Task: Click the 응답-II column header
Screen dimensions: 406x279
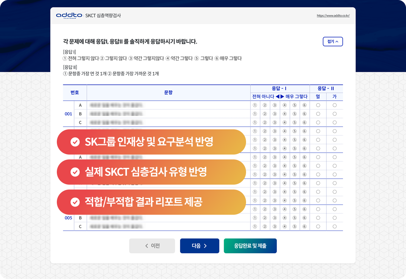Action: pyautogui.click(x=326, y=88)
